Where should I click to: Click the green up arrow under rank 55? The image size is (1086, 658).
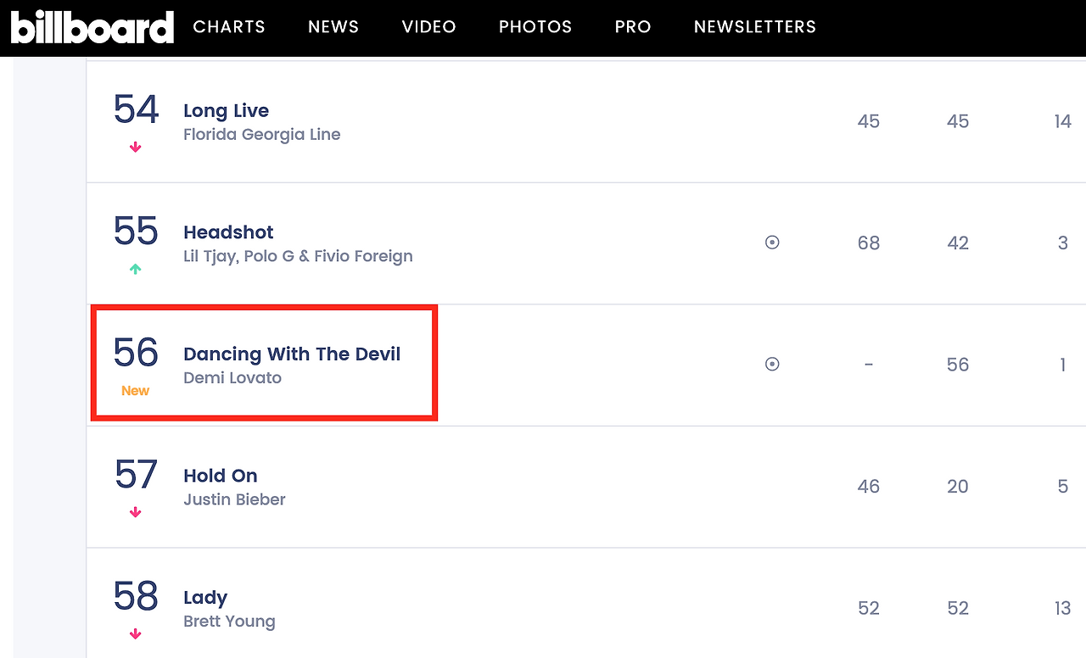tap(136, 270)
